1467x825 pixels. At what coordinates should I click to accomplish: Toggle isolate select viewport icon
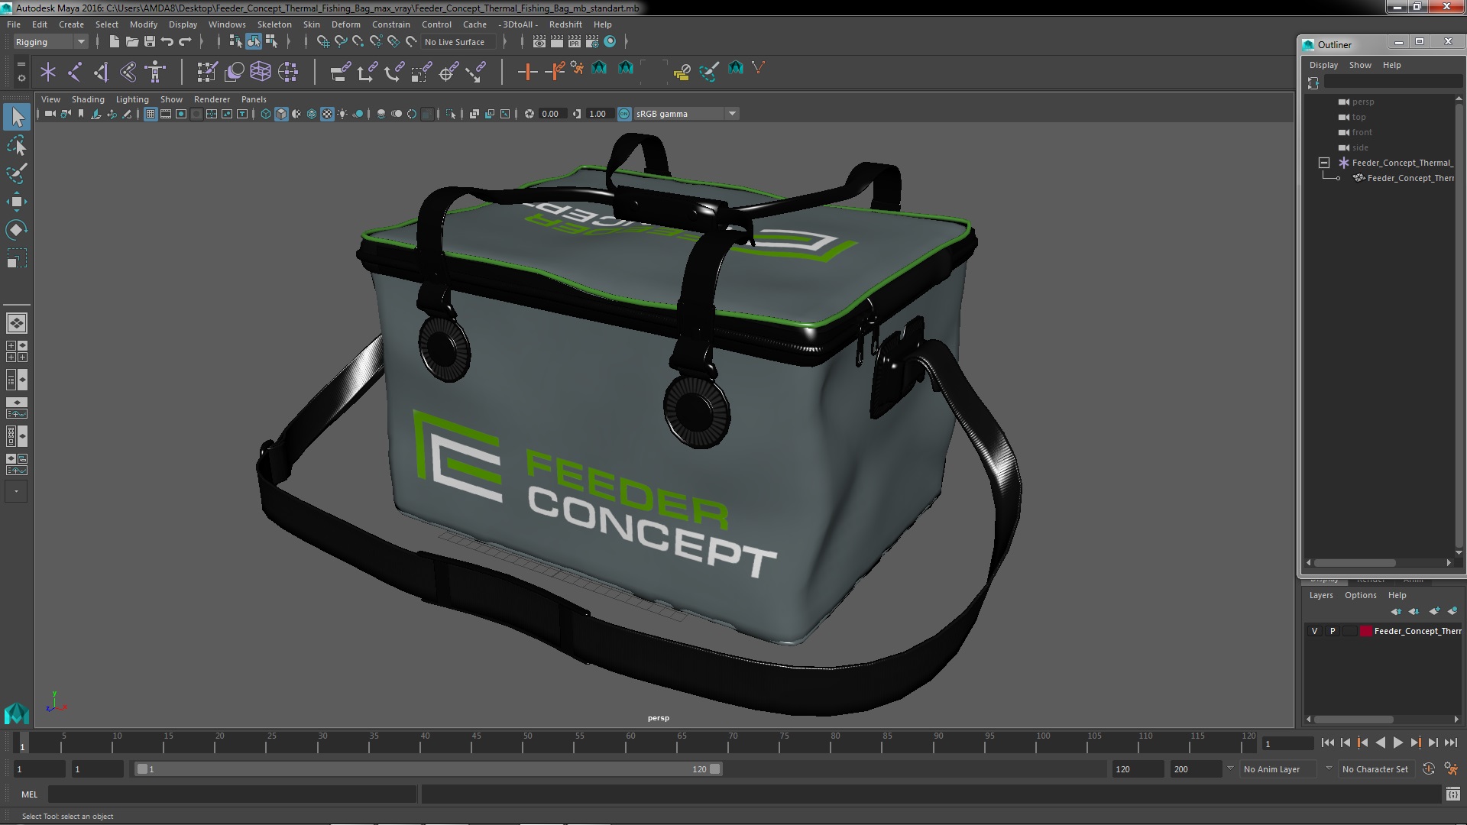click(x=451, y=114)
